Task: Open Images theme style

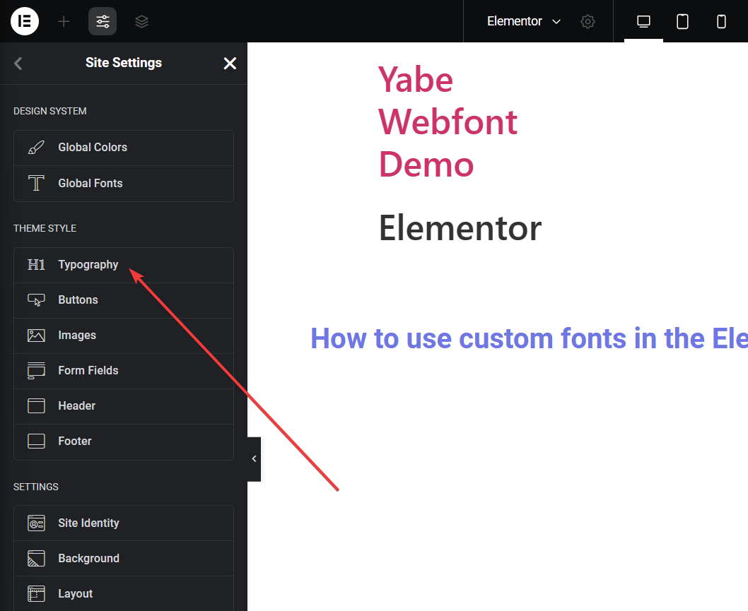Action: (x=124, y=336)
